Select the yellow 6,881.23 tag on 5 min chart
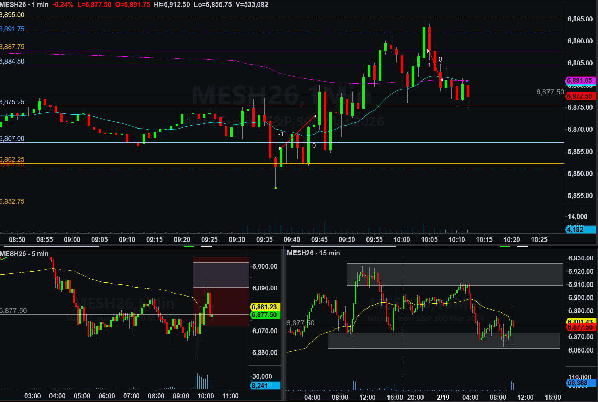The height and width of the screenshot is (402, 598). (x=264, y=307)
